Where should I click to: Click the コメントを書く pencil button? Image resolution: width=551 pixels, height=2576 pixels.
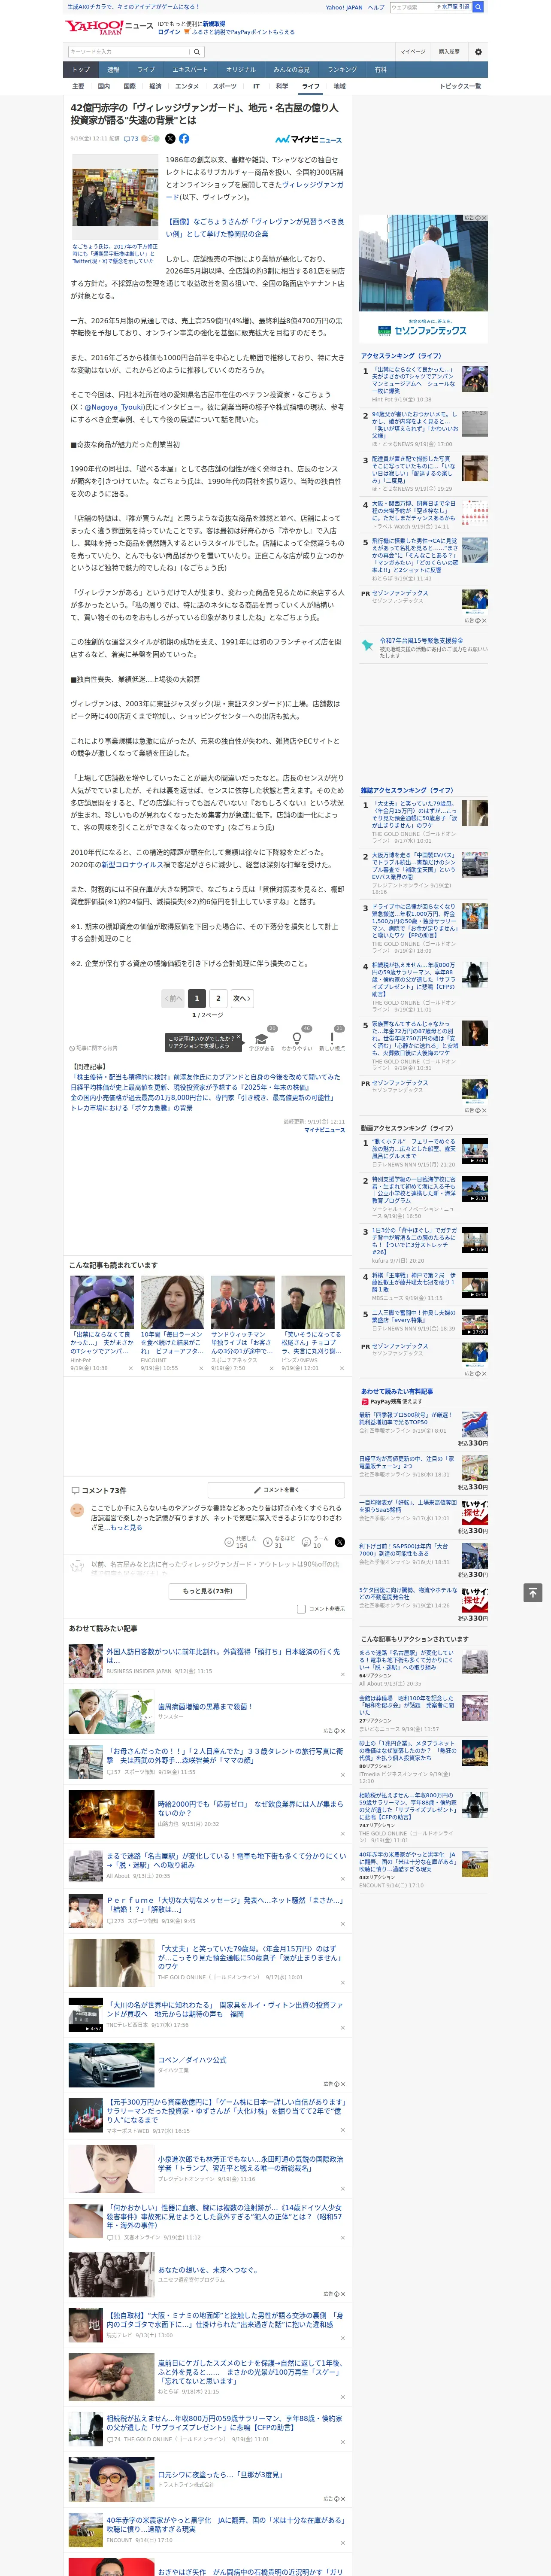pos(277,1489)
